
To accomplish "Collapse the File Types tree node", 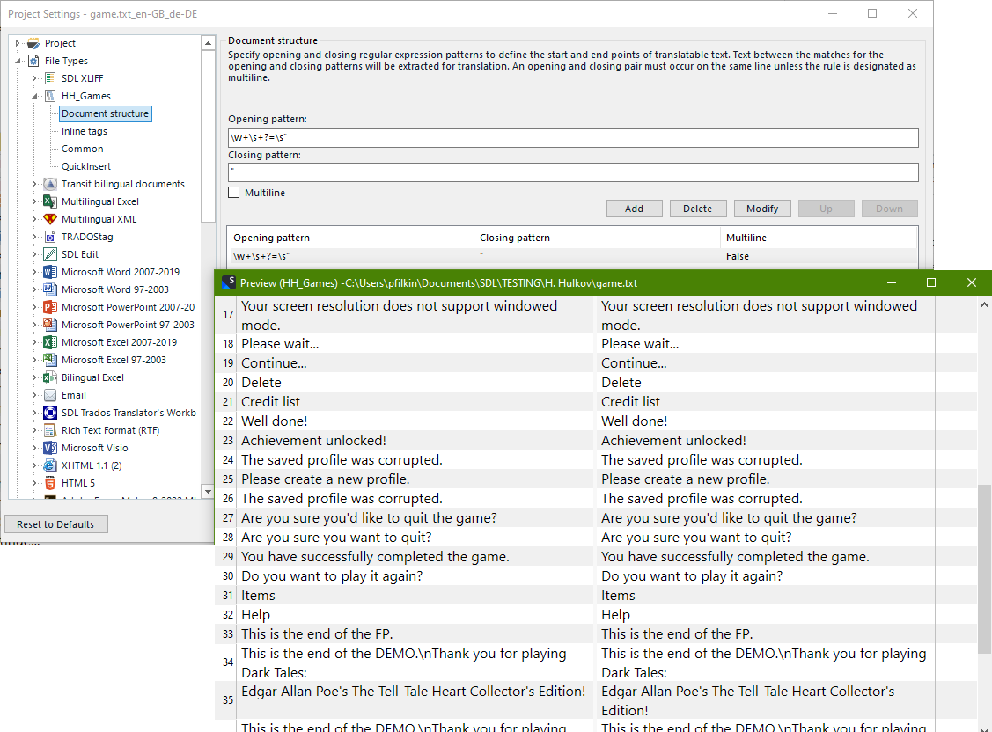I will point(18,61).
